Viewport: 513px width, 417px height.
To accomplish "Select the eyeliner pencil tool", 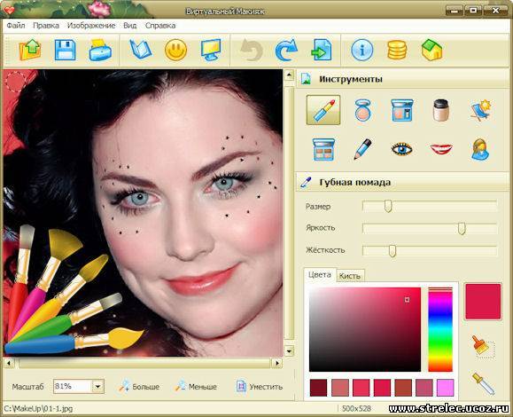I will 363,149.
